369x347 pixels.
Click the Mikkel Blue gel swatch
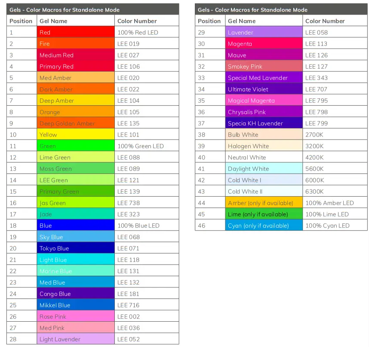[76, 305]
